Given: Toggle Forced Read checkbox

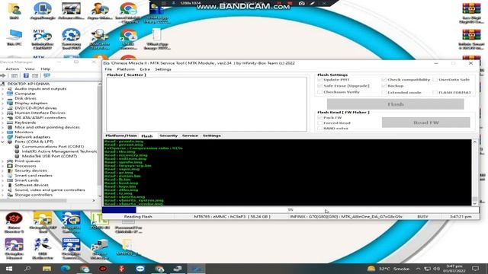Looking at the screenshot, I should tap(320, 123).
